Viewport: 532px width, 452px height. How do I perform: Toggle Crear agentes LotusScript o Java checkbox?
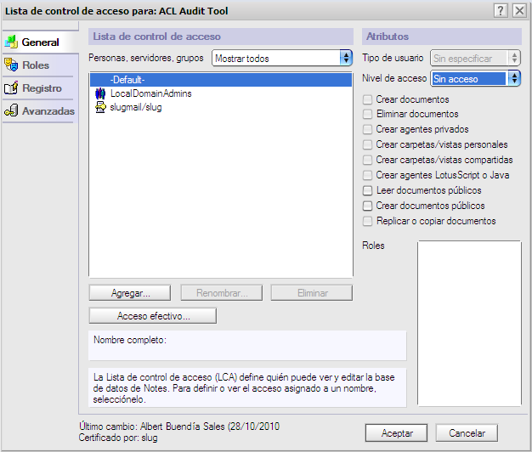point(367,175)
